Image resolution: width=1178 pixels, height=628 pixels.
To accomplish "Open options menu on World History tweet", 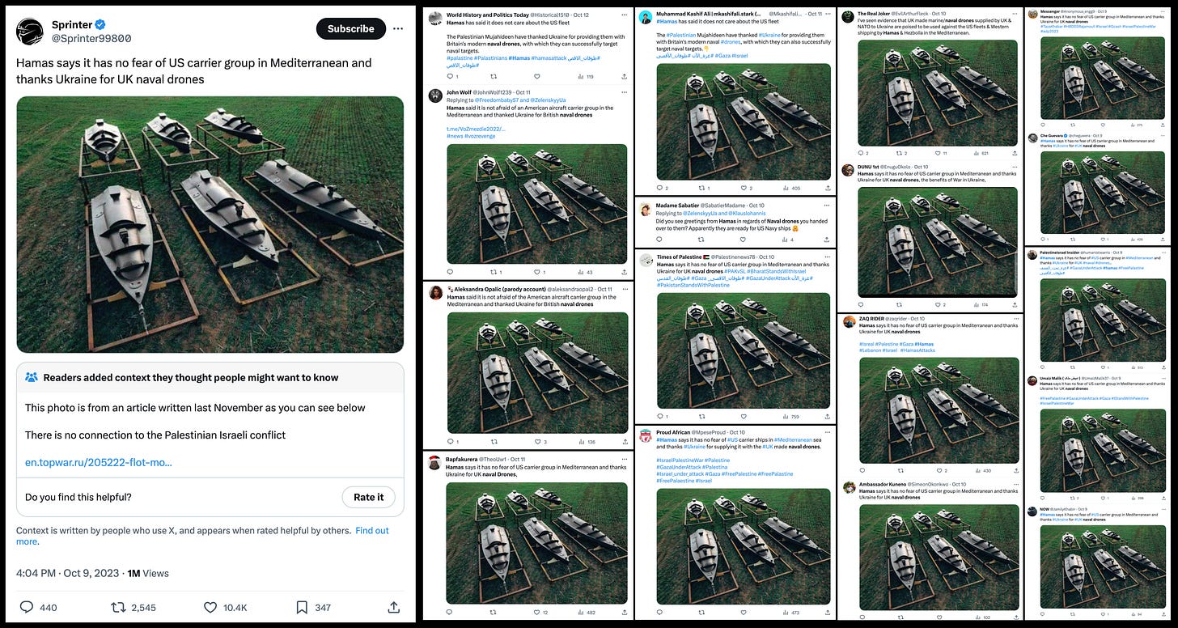I will coord(624,14).
